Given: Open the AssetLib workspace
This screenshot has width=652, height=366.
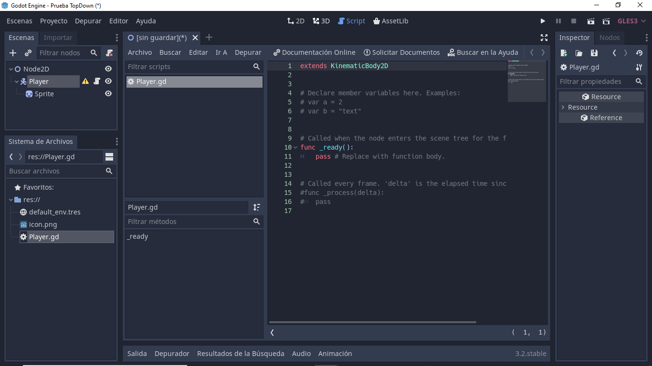Looking at the screenshot, I should point(391,21).
